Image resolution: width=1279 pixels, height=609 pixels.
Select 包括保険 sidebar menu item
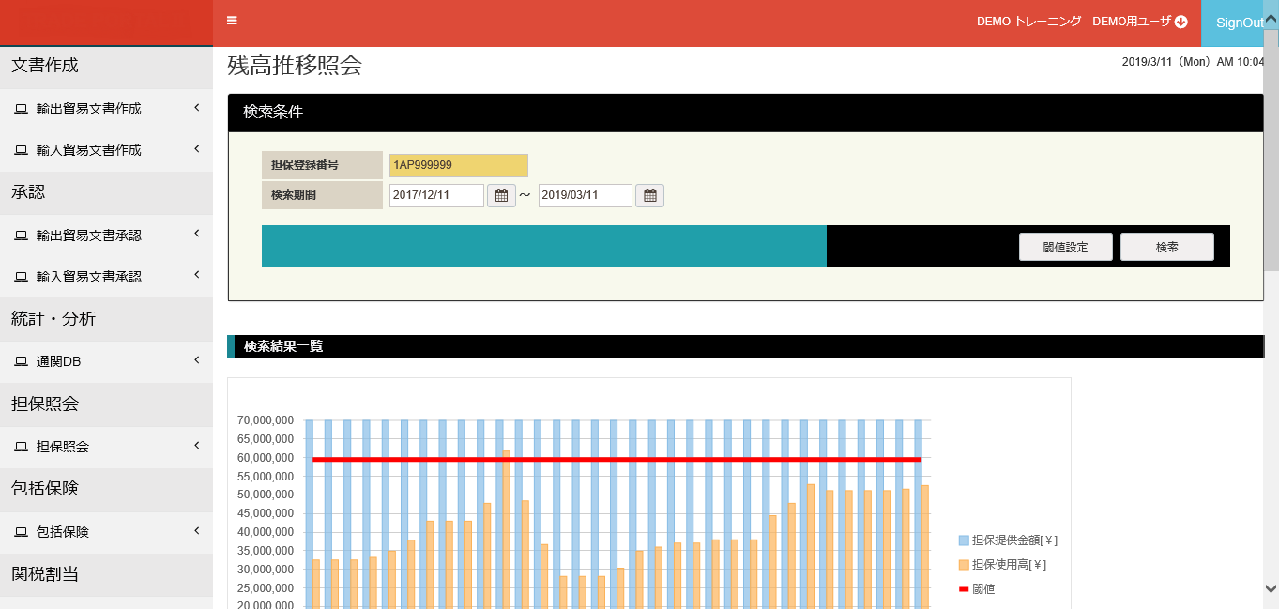pyautogui.click(x=62, y=532)
